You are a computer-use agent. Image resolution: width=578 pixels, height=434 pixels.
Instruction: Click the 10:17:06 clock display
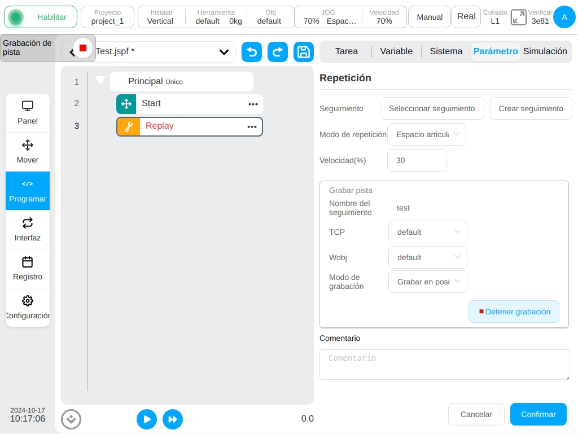point(28,419)
